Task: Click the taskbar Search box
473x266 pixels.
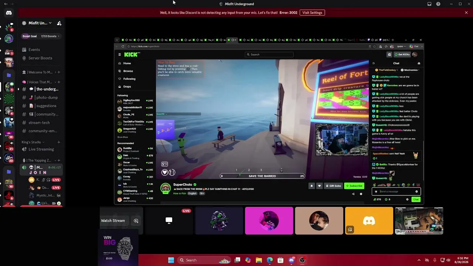Action: click(x=204, y=260)
